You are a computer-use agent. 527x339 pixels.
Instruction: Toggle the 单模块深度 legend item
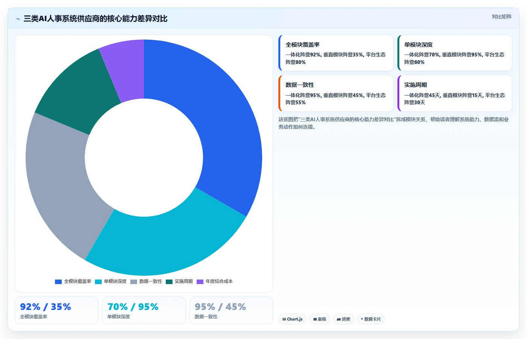pos(111,281)
